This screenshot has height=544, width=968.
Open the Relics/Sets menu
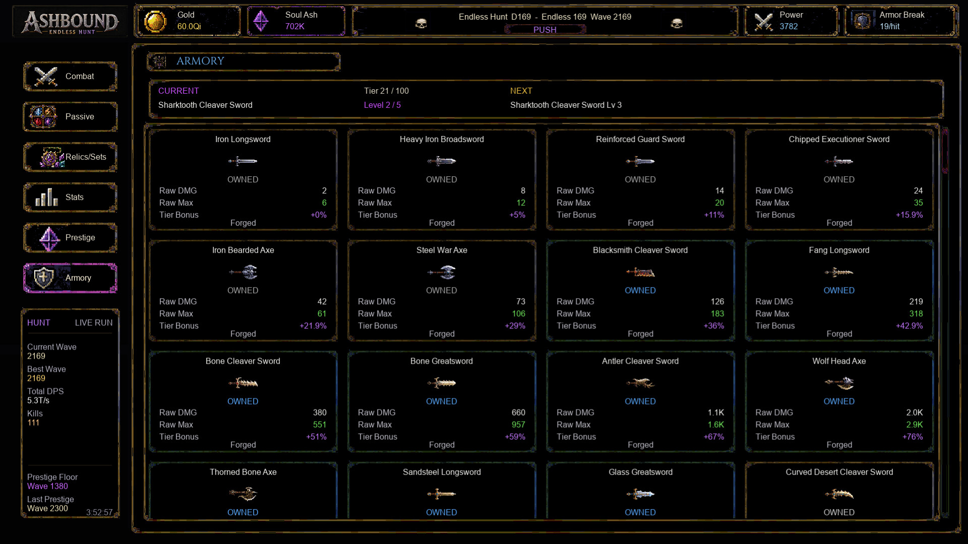click(70, 157)
